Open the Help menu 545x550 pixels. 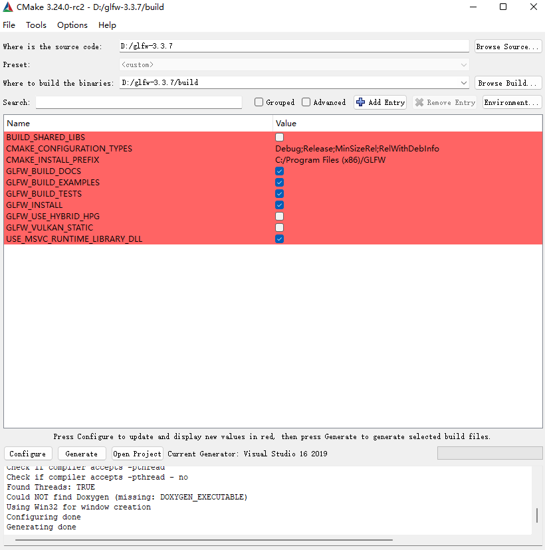[107, 25]
